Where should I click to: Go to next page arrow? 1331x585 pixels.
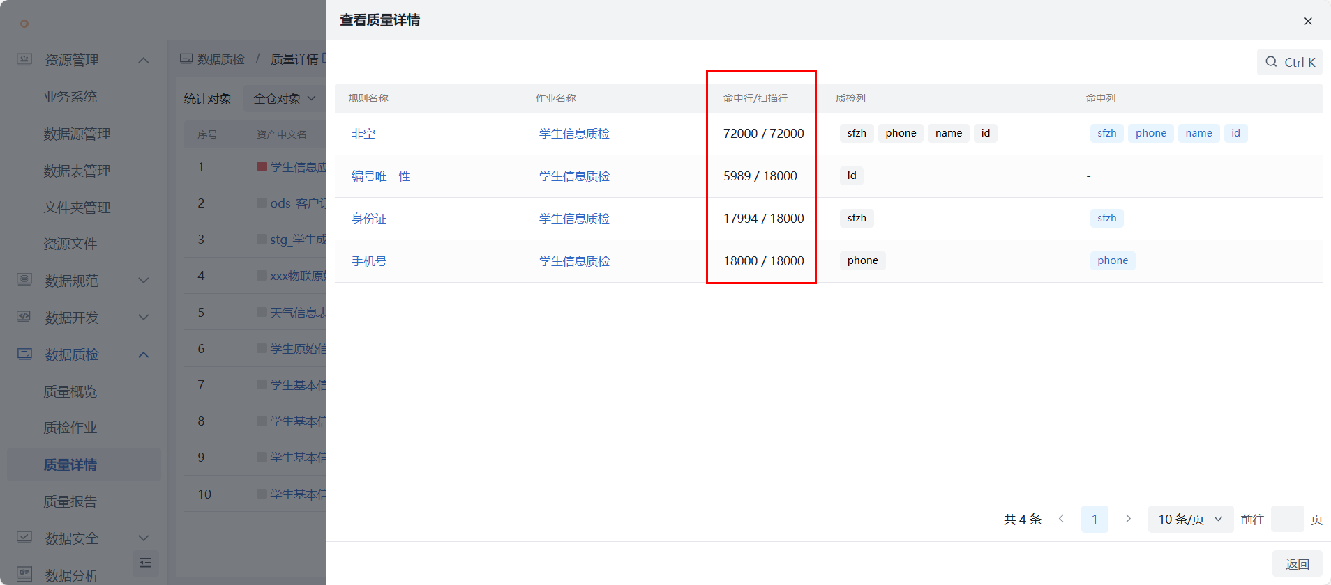click(x=1128, y=519)
